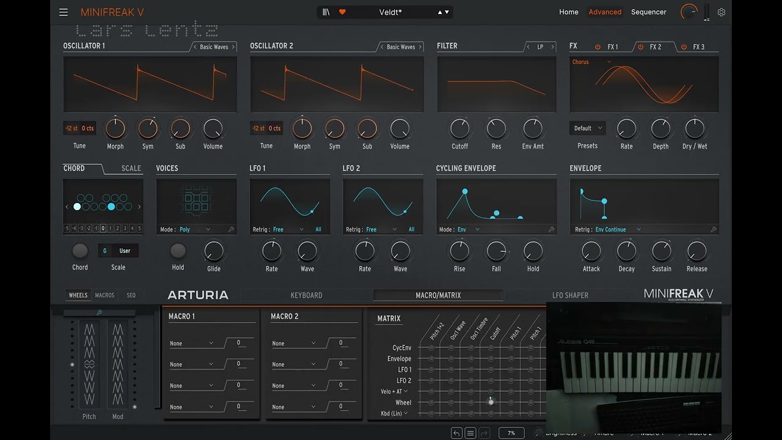This screenshot has height=440, width=782.
Task: Select next filter type arrow
Action: (552, 47)
